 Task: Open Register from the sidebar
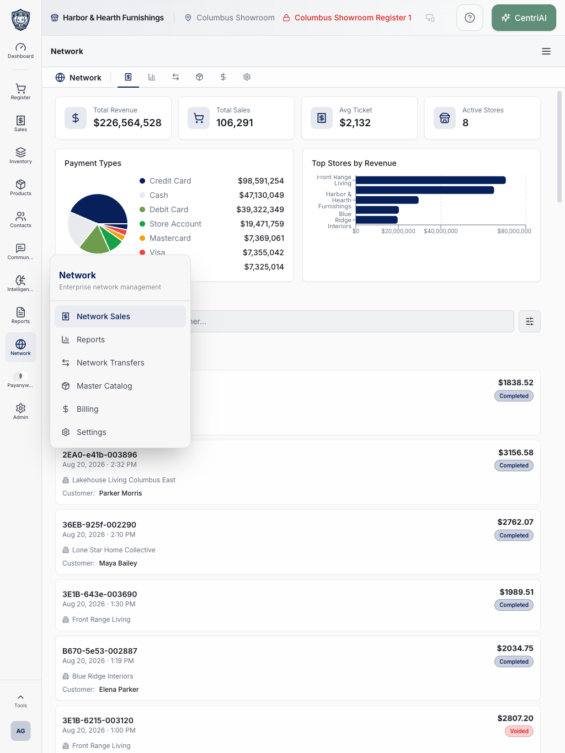[20, 92]
